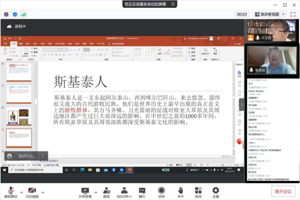The image size is (300, 200).
Task: Toggle fullscreen mode icon at top right
Action: (x=293, y=14)
